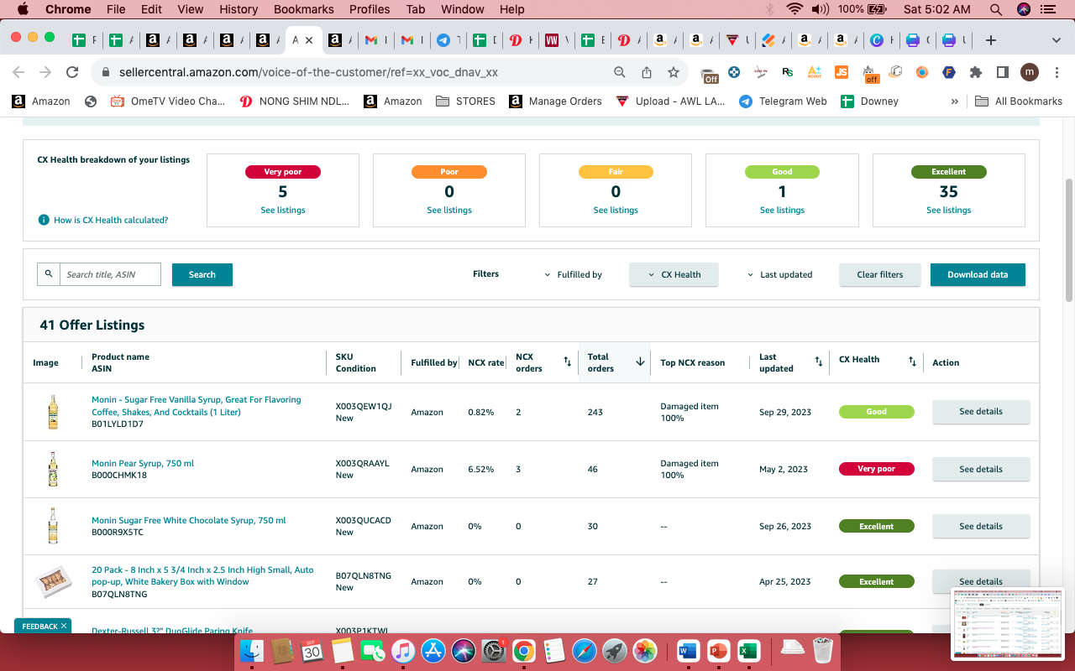
Task: Expand the Fulfilled by filter
Action: (573, 274)
